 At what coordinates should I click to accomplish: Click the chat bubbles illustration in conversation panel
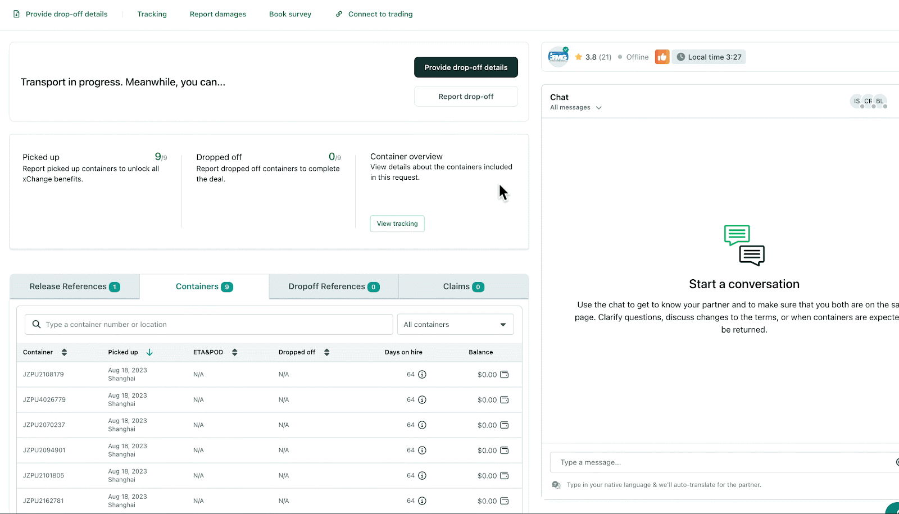pyautogui.click(x=744, y=245)
